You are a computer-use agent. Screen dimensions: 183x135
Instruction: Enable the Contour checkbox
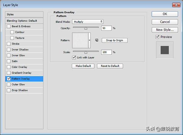point(12,32)
